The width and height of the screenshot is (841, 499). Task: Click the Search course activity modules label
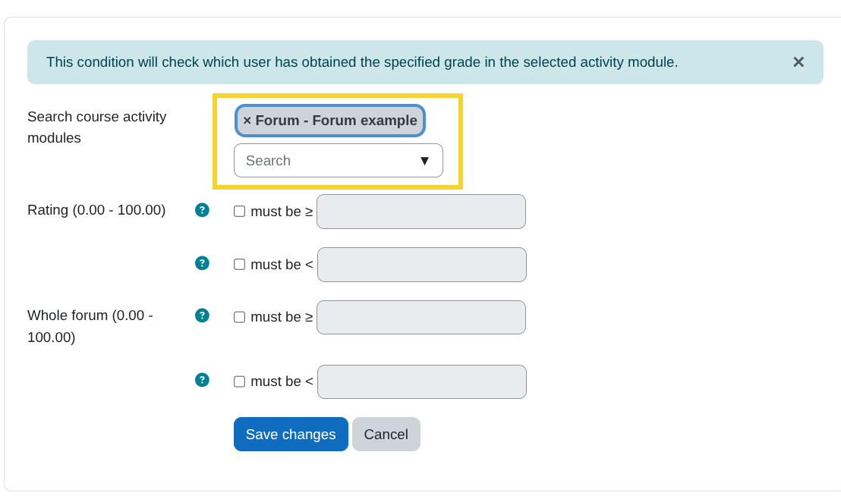pyautogui.click(x=96, y=127)
